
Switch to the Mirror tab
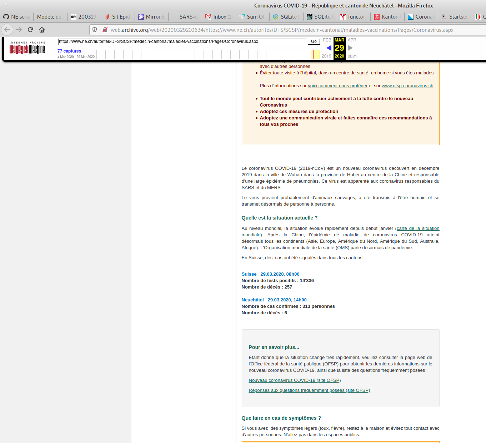(x=151, y=17)
